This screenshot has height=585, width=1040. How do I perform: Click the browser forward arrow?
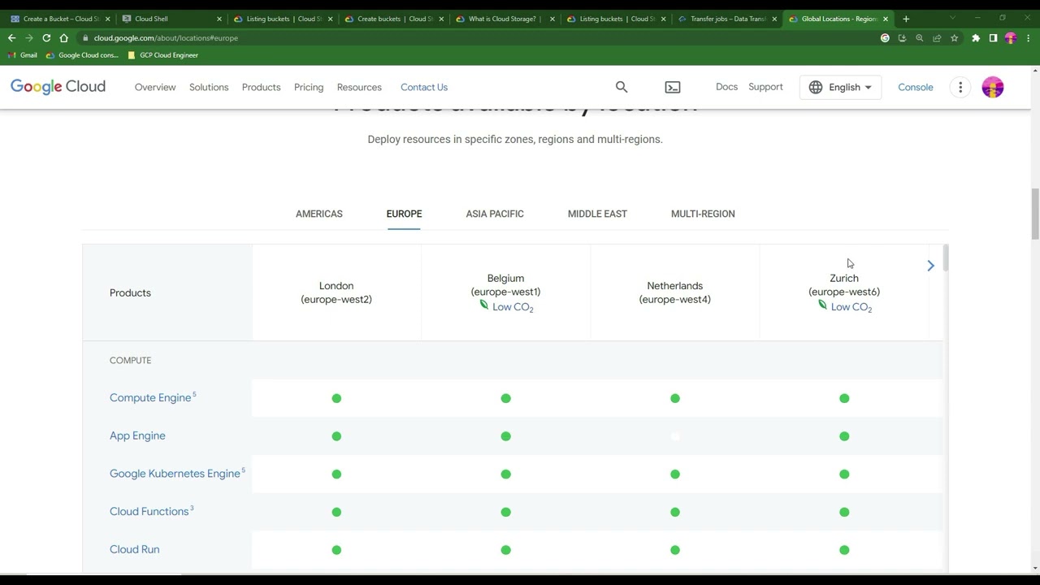[29, 38]
